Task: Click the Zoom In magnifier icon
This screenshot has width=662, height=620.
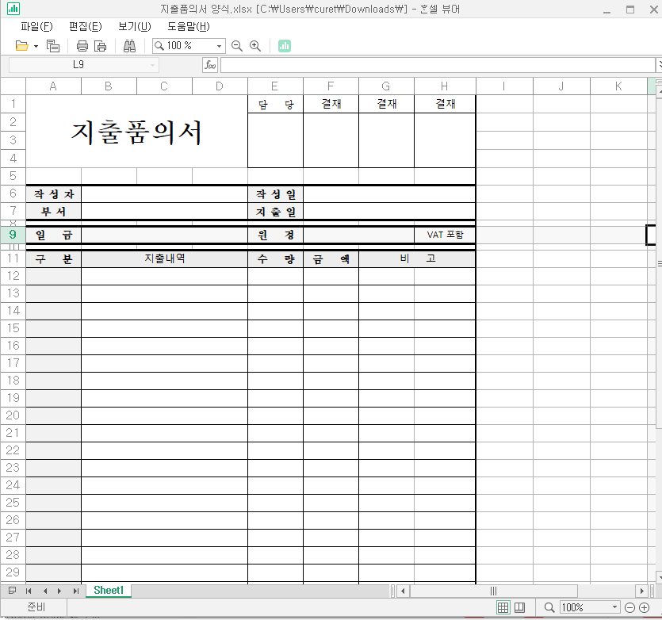Action: coord(254,46)
